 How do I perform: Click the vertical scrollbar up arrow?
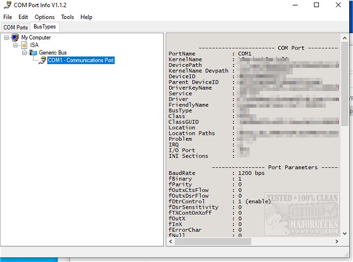point(345,38)
